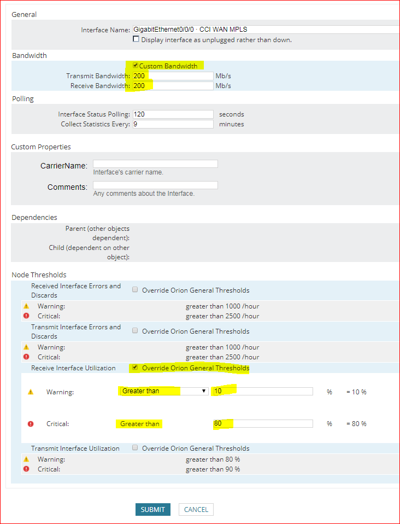This screenshot has width=400, height=524.
Task: Focus the Collect Statistics Every field
Action: pyautogui.click(x=173, y=124)
